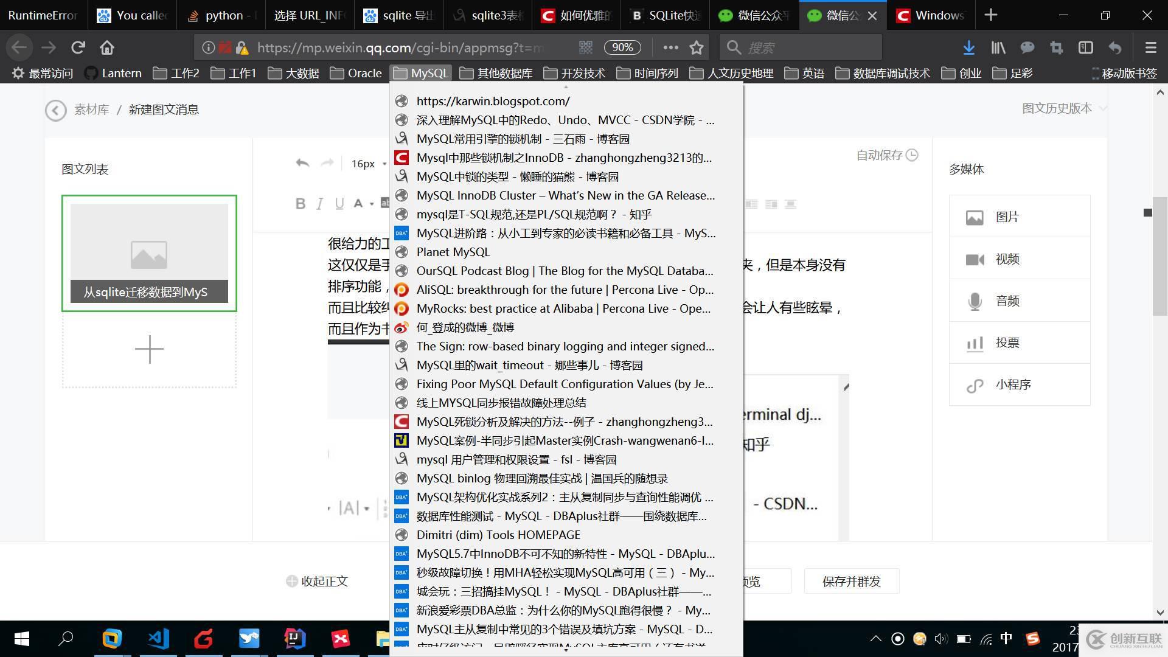Reload the page with the refresh icon

tap(78, 47)
